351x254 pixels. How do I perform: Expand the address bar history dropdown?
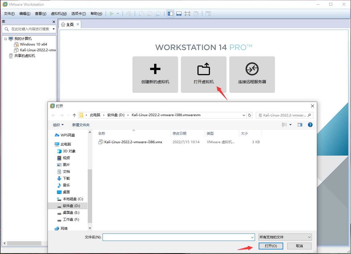point(244,115)
